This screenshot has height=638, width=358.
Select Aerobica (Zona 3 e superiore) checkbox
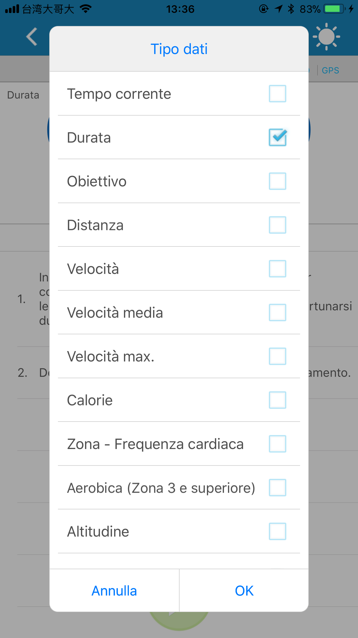tap(277, 488)
